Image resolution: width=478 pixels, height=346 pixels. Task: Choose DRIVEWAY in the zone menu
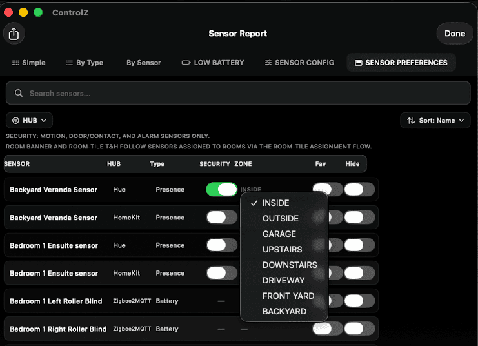point(284,280)
